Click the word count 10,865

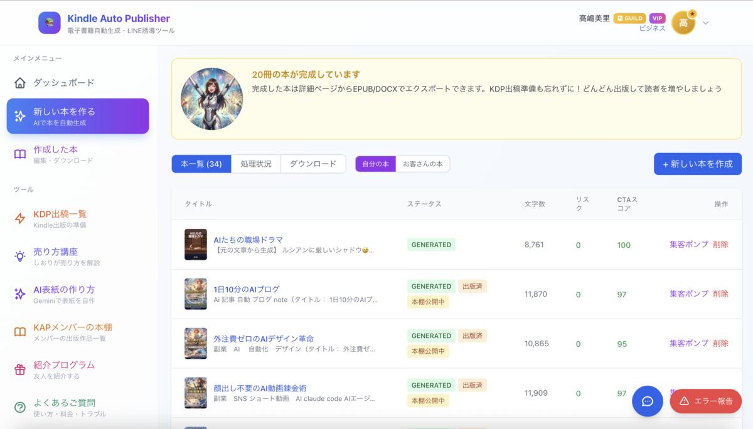(x=537, y=343)
